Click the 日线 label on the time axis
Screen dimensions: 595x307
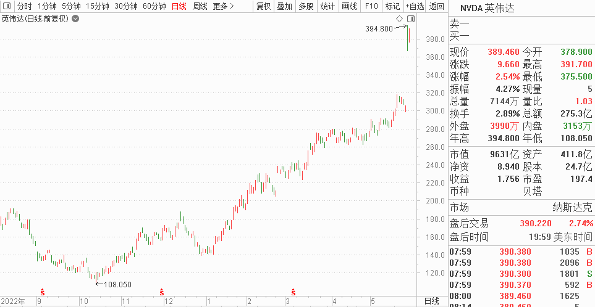[431, 301]
